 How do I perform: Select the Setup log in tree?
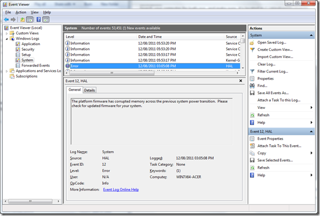(x=26, y=55)
